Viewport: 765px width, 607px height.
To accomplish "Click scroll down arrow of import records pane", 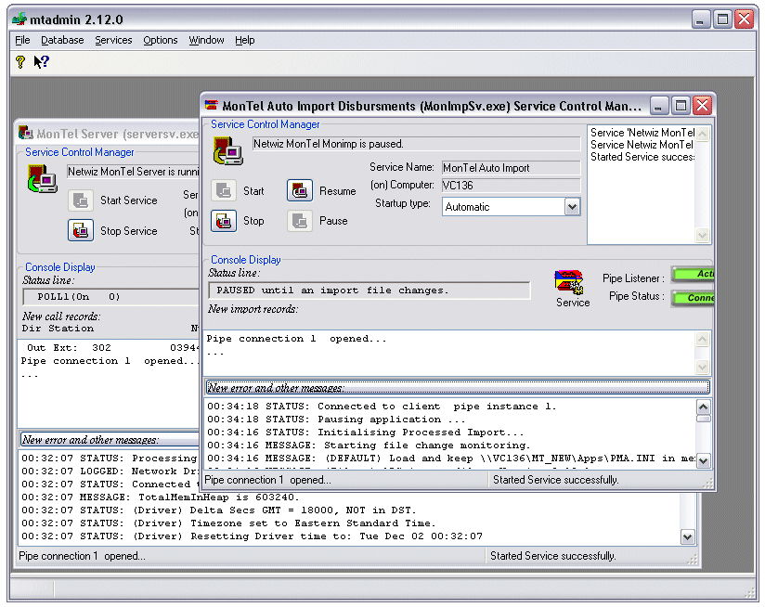I will (702, 367).
